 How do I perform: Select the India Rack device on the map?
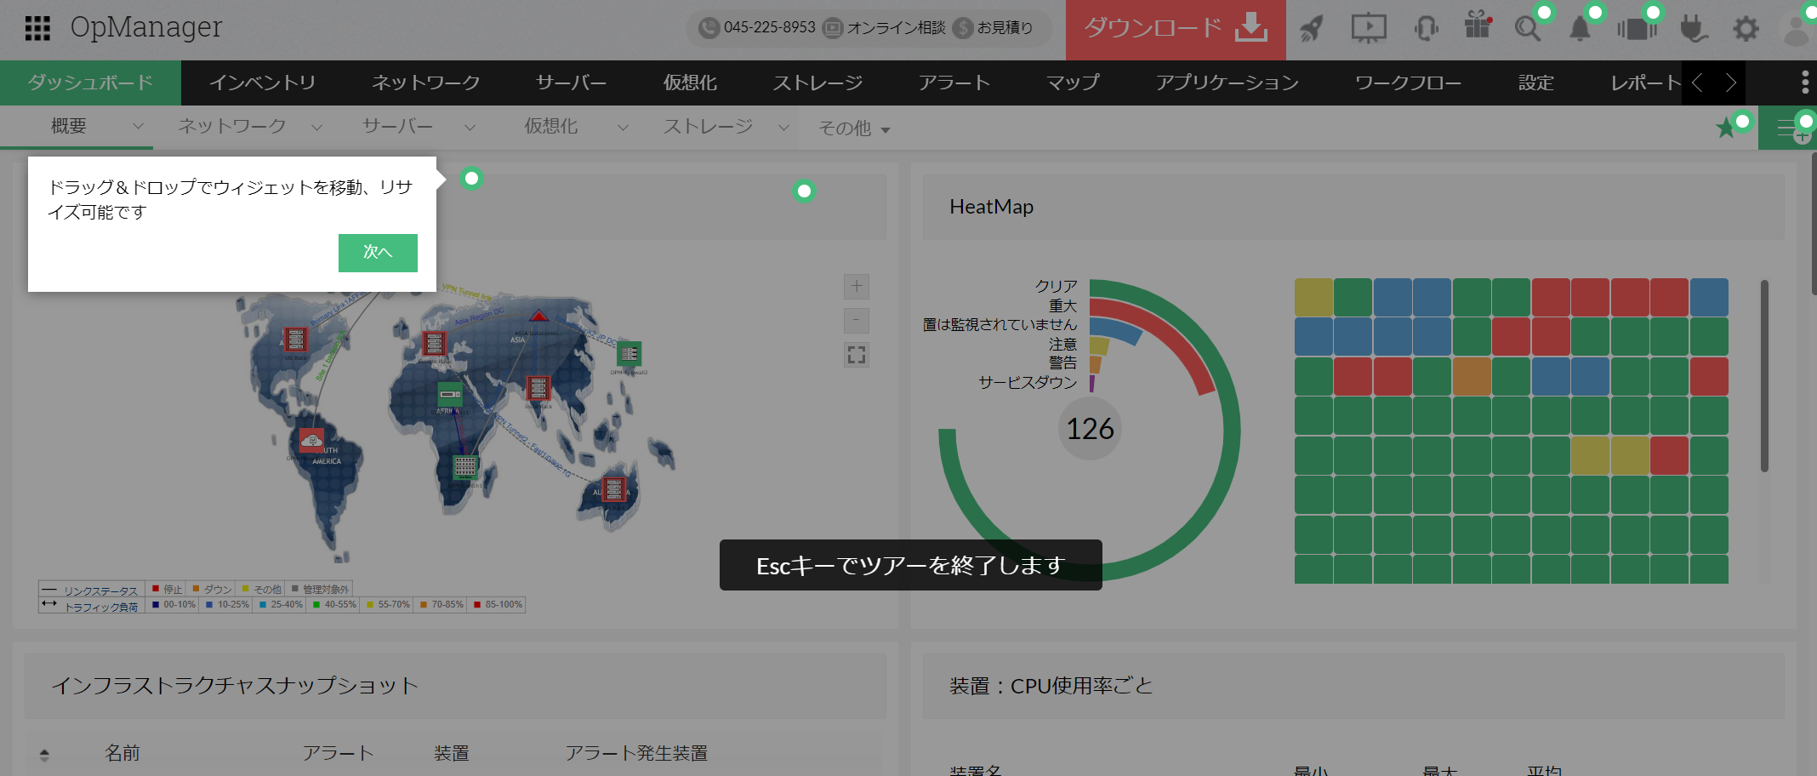(538, 389)
